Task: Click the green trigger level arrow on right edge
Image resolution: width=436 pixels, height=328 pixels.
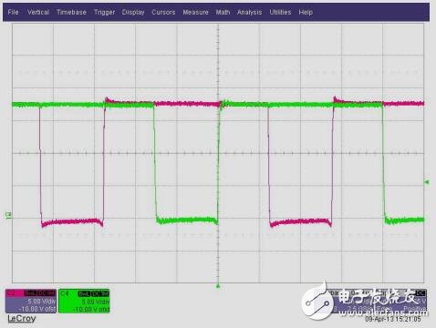Action: (x=427, y=182)
